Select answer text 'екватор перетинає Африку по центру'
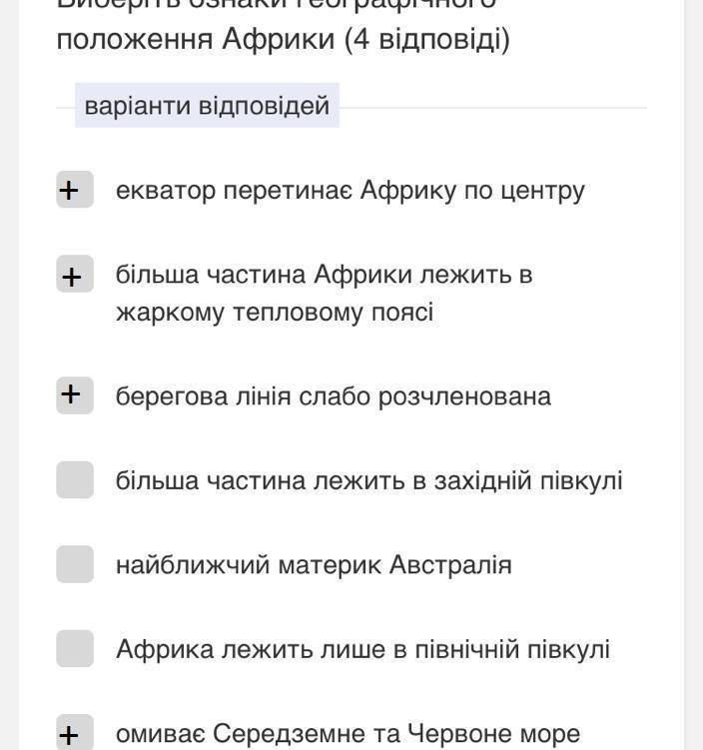703x750 pixels. pyautogui.click(x=350, y=191)
